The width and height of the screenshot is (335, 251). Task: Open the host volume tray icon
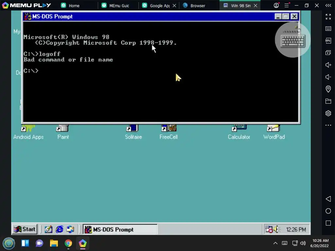[x=303, y=243]
